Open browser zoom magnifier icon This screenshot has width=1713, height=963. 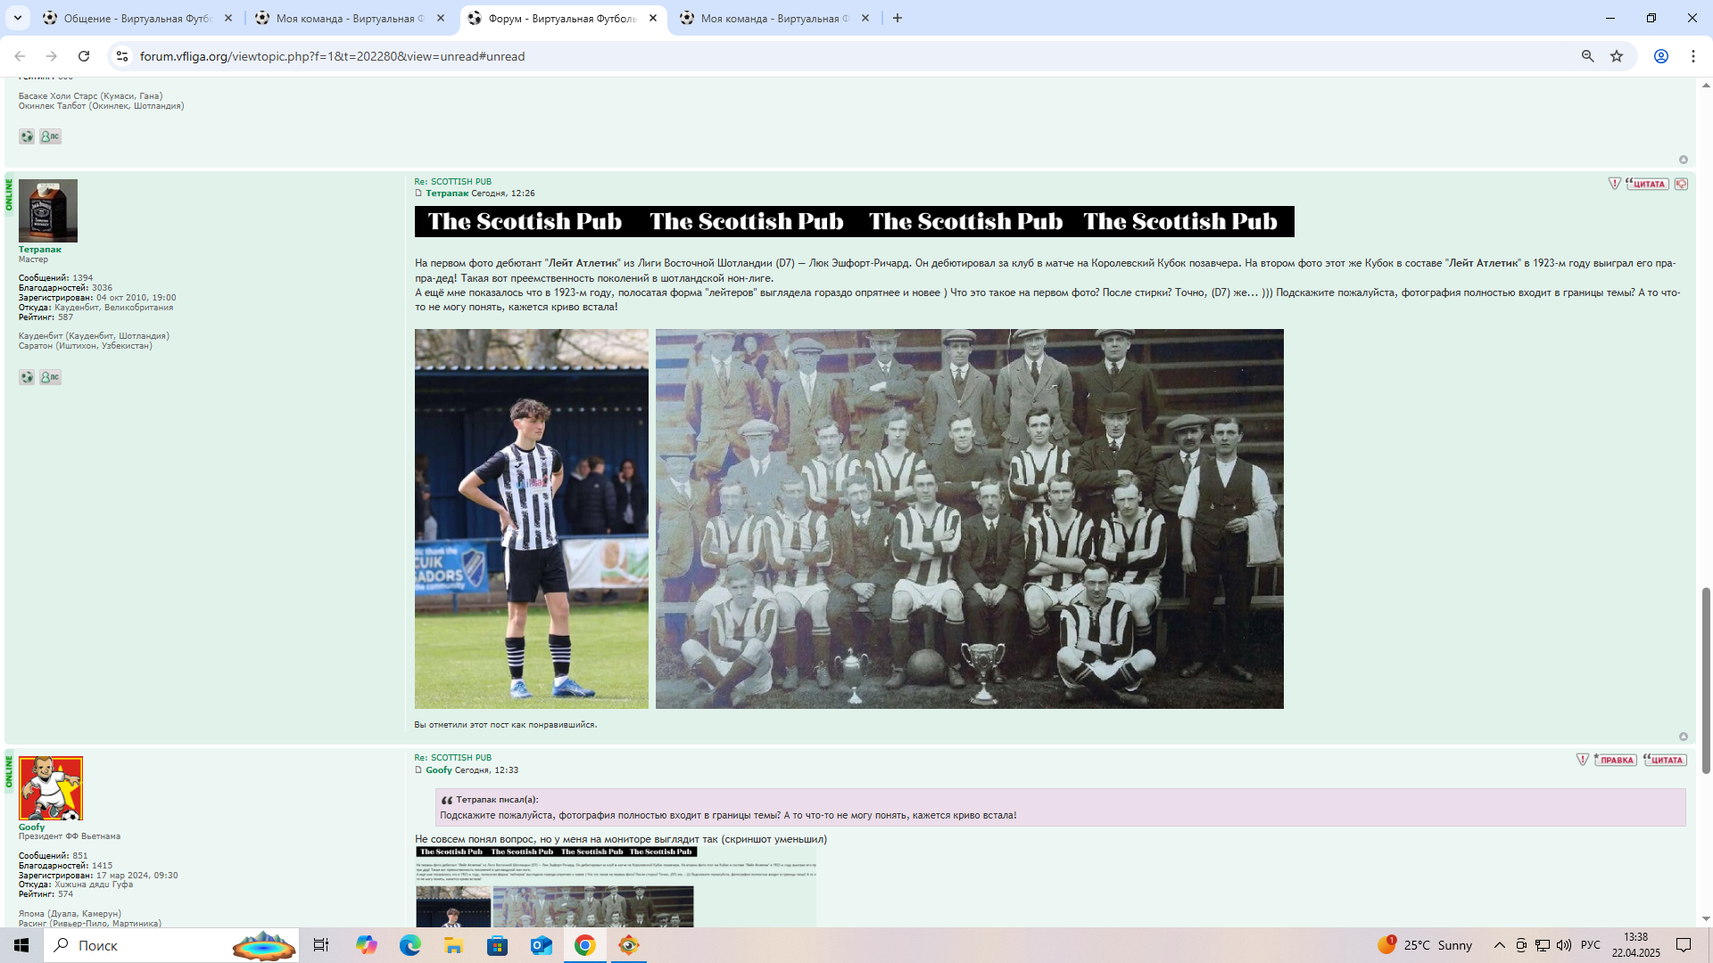pos(1587,56)
